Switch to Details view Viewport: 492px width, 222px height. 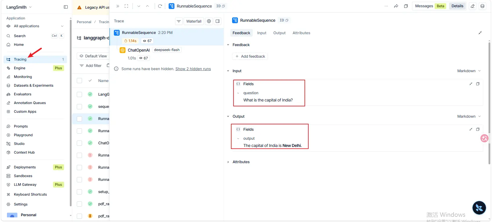(457, 6)
